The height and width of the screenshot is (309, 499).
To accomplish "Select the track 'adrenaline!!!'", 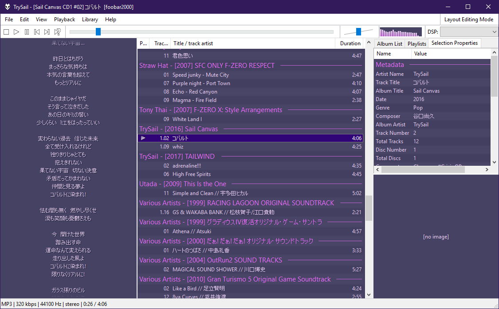I will [x=251, y=166].
